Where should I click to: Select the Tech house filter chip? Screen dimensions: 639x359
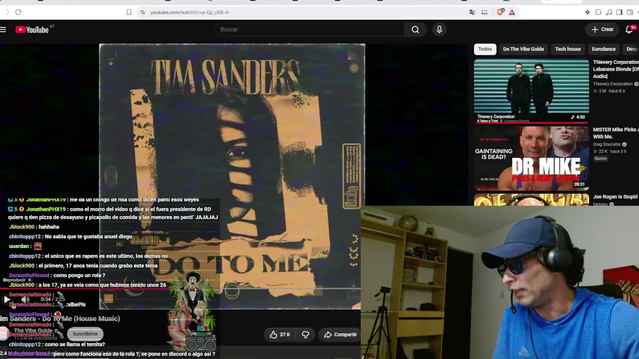click(568, 49)
